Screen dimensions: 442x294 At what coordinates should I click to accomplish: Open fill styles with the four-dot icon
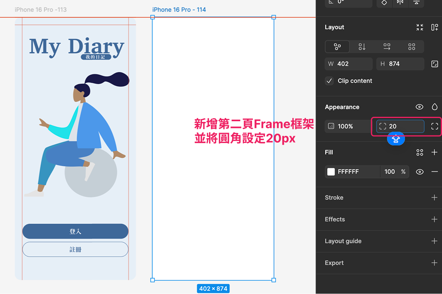pyautogui.click(x=420, y=153)
